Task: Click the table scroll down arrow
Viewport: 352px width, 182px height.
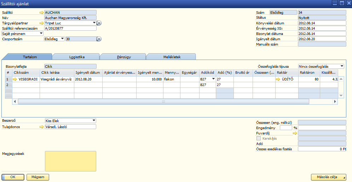Action: (341, 96)
